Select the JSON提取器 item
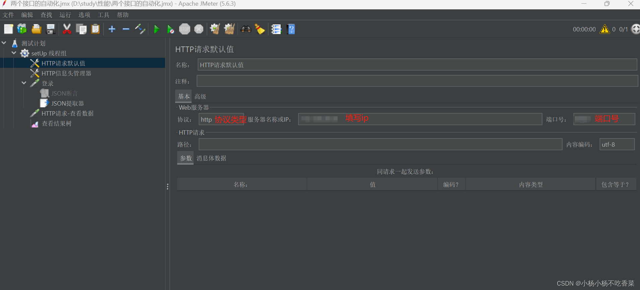Screen dimensions: 640x290 point(68,103)
